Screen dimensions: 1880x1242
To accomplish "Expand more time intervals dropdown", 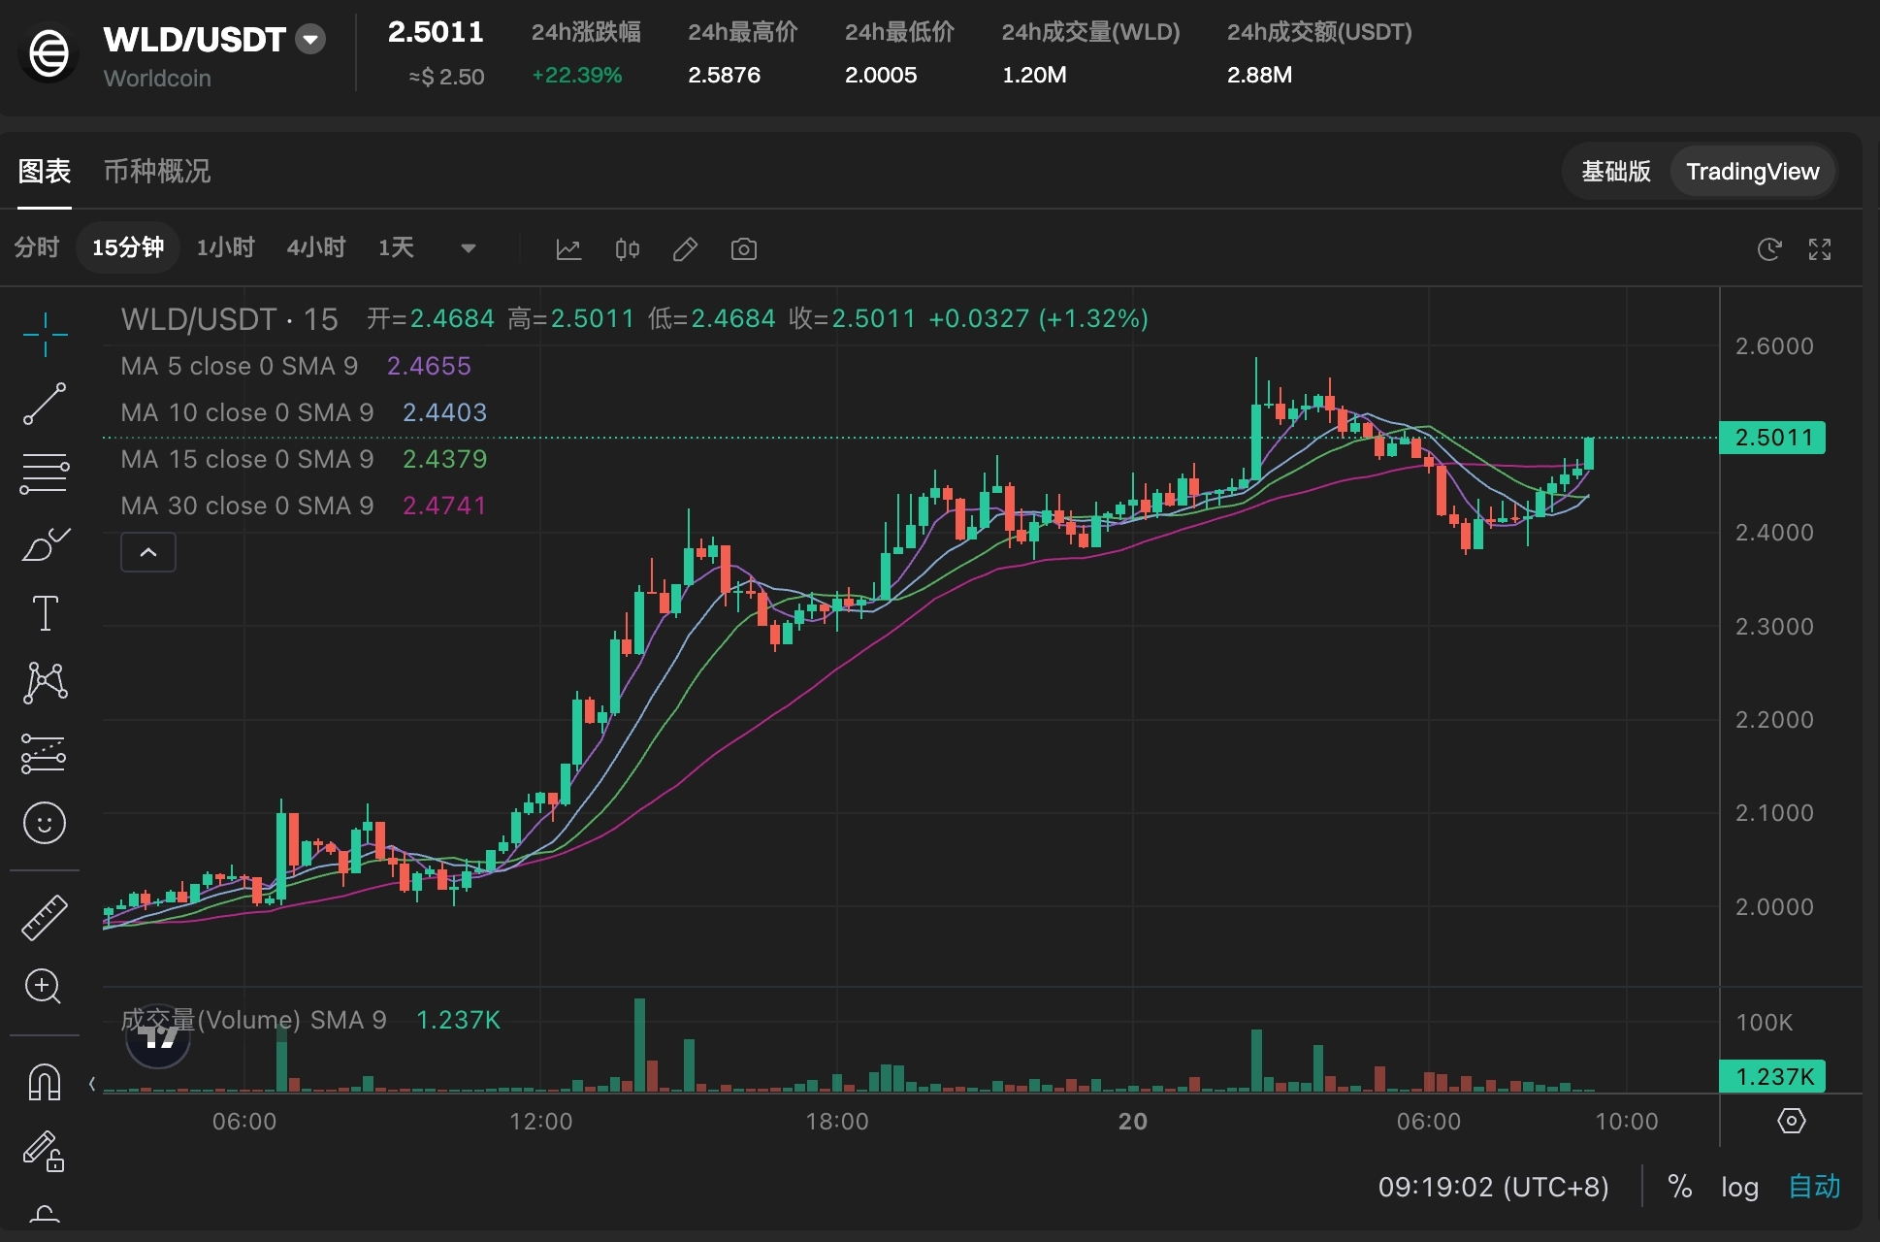I will coord(469,248).
